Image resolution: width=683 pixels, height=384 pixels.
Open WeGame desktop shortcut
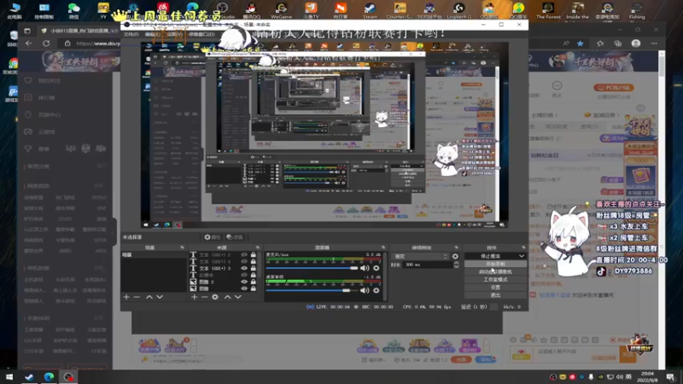pos(282,10)
